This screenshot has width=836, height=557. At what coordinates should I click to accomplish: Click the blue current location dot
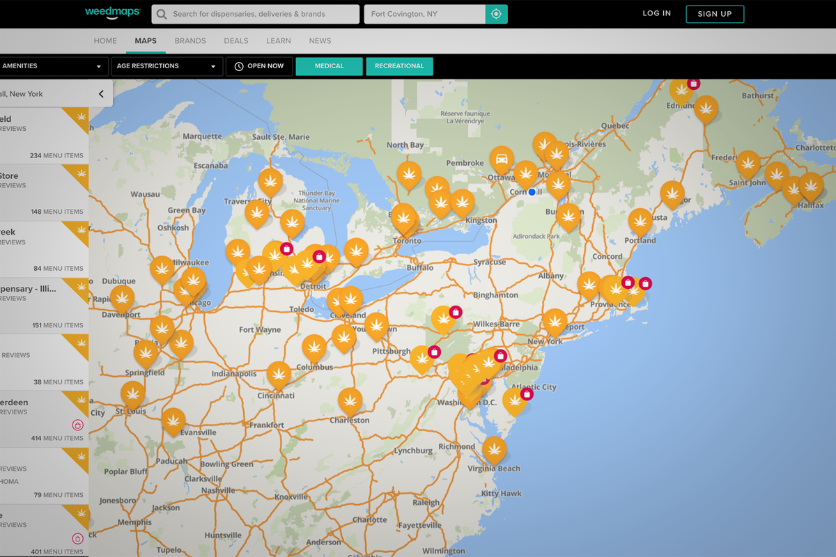532,191
